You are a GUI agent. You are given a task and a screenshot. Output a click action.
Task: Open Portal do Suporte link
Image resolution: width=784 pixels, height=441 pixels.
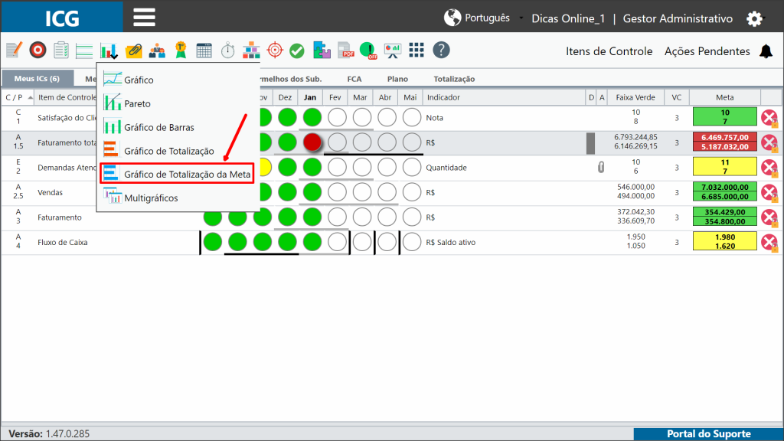pos(708,434)
